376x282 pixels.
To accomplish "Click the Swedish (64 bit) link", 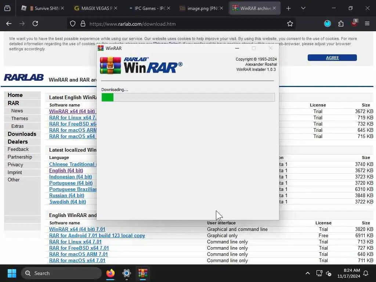I will [x=68, y=202].
